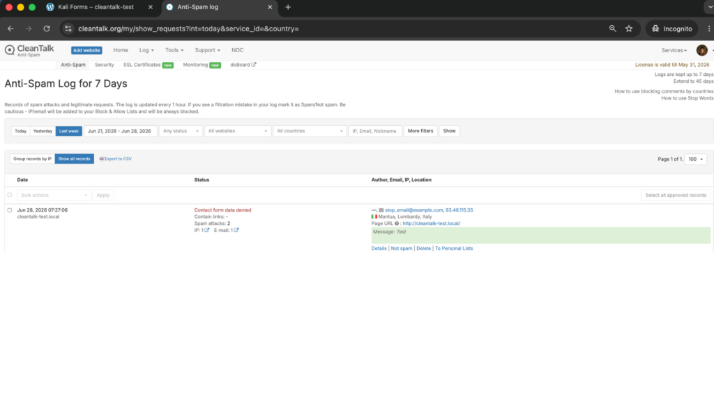Image resolution: width=714 pixels, height=401 pixels.
Task: Open the date range picker field
Action: click(120, 131)
